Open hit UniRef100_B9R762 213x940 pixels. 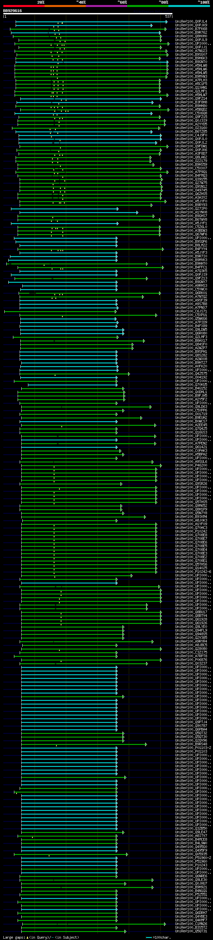coord(191,32)
